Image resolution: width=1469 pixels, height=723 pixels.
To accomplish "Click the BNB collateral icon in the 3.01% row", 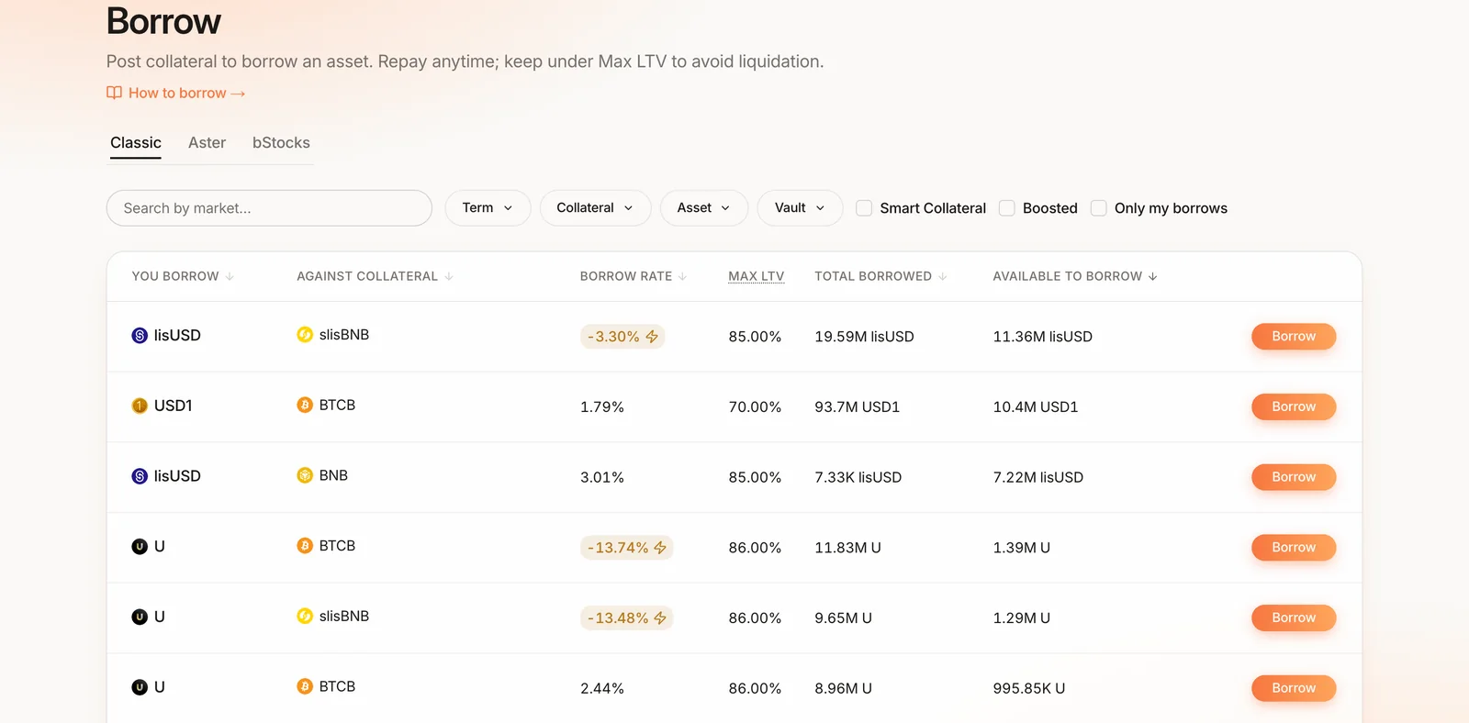I will coord(305,475).
